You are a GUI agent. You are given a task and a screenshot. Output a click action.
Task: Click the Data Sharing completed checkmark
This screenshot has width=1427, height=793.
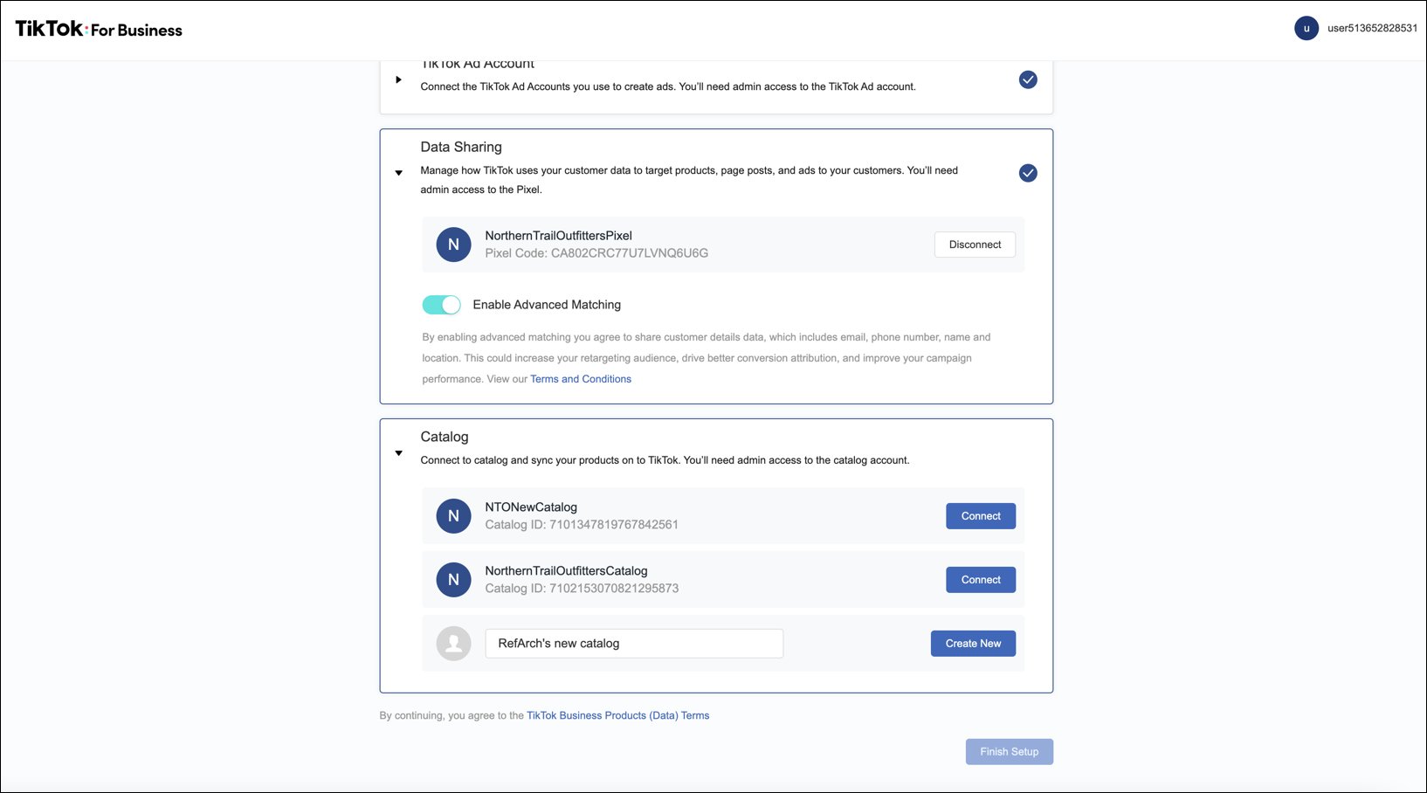1028,173
